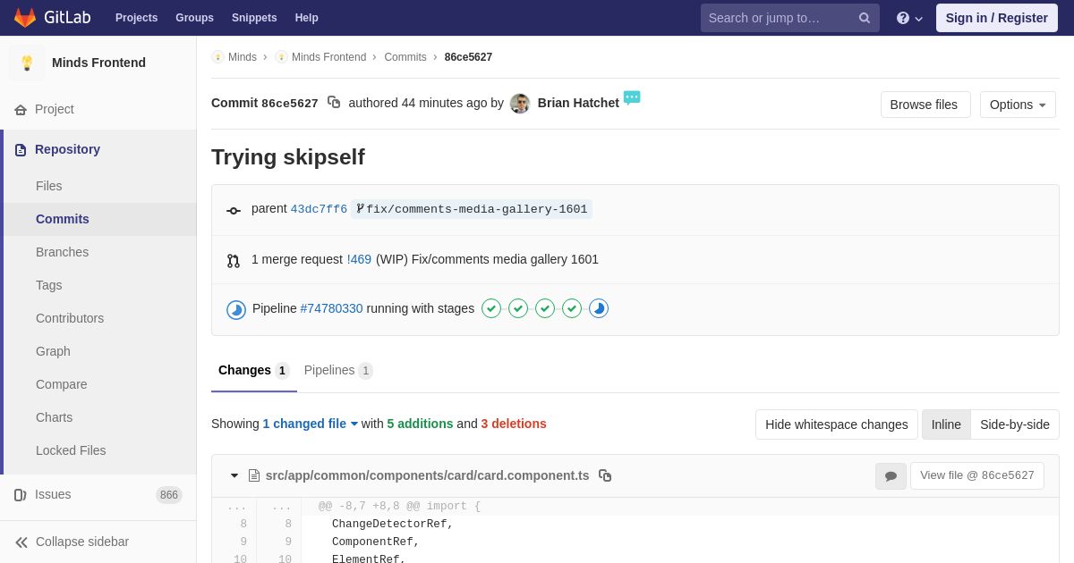
Task: Switch diff view to Side-by-side
Action: click(x=1015, y=424)
